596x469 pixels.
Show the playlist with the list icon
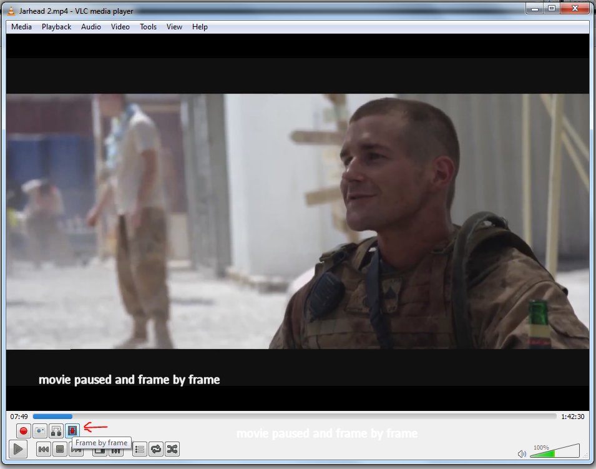pos(140,449)
